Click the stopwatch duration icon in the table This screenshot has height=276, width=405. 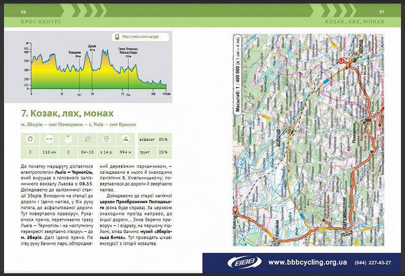pyautogui.click(x=30, y=139)
